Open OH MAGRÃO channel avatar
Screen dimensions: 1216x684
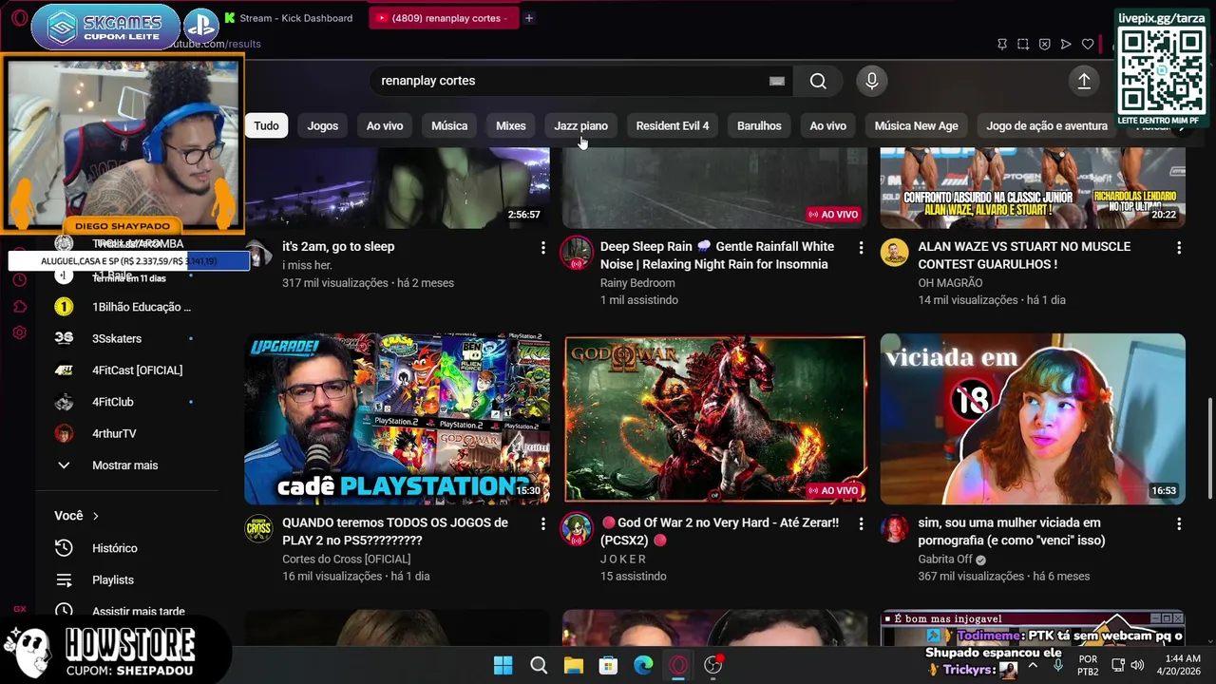(894, 253)
